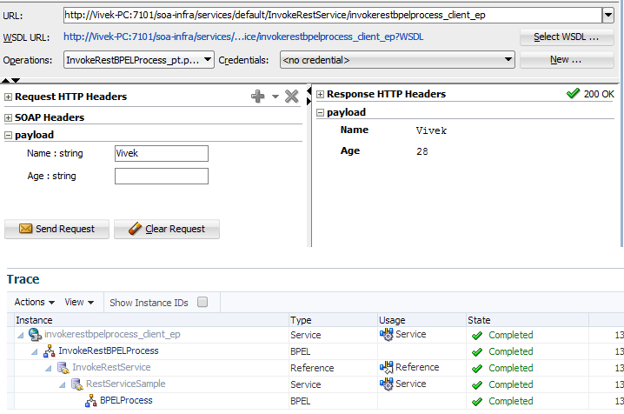
Task: Click the eraser icon on Clear Request
Action: pyautogui.click(x=135, y=229)
